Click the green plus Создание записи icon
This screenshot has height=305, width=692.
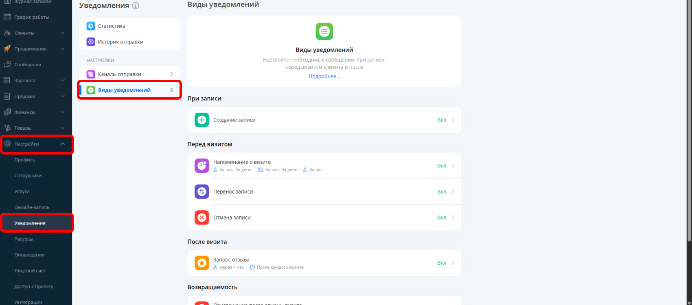201,120
